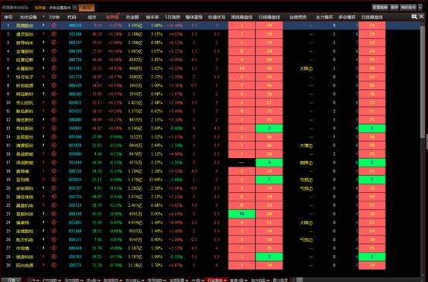The width and height of the screenshot is (428, 282).
Task: Click the red circular icon in row 29
Action: 53,265
